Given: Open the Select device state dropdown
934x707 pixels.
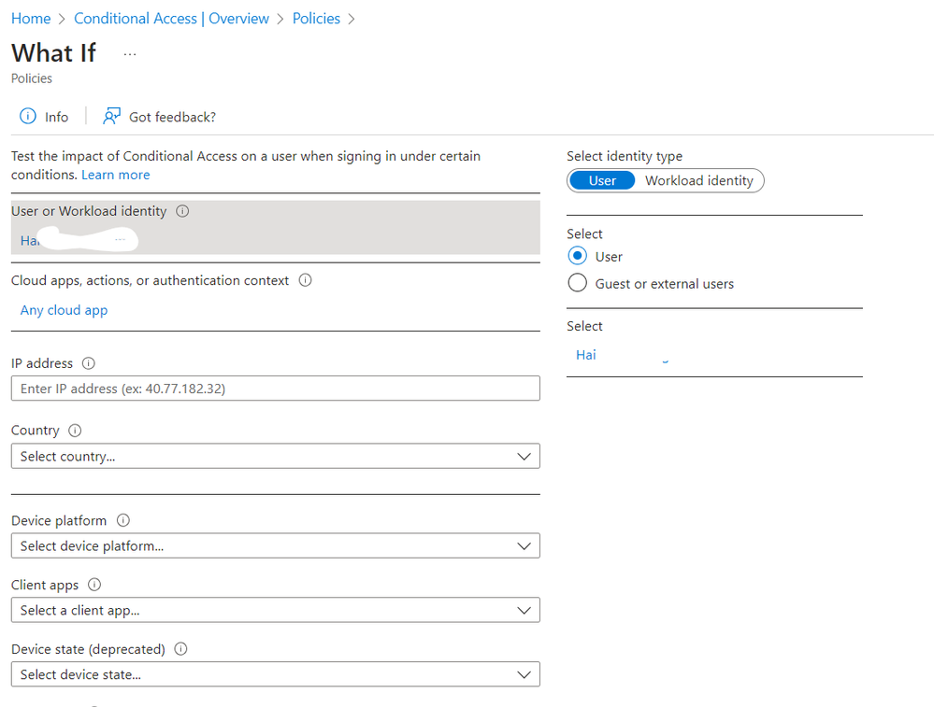Looking at the screenshot, I should click(275, 674).
